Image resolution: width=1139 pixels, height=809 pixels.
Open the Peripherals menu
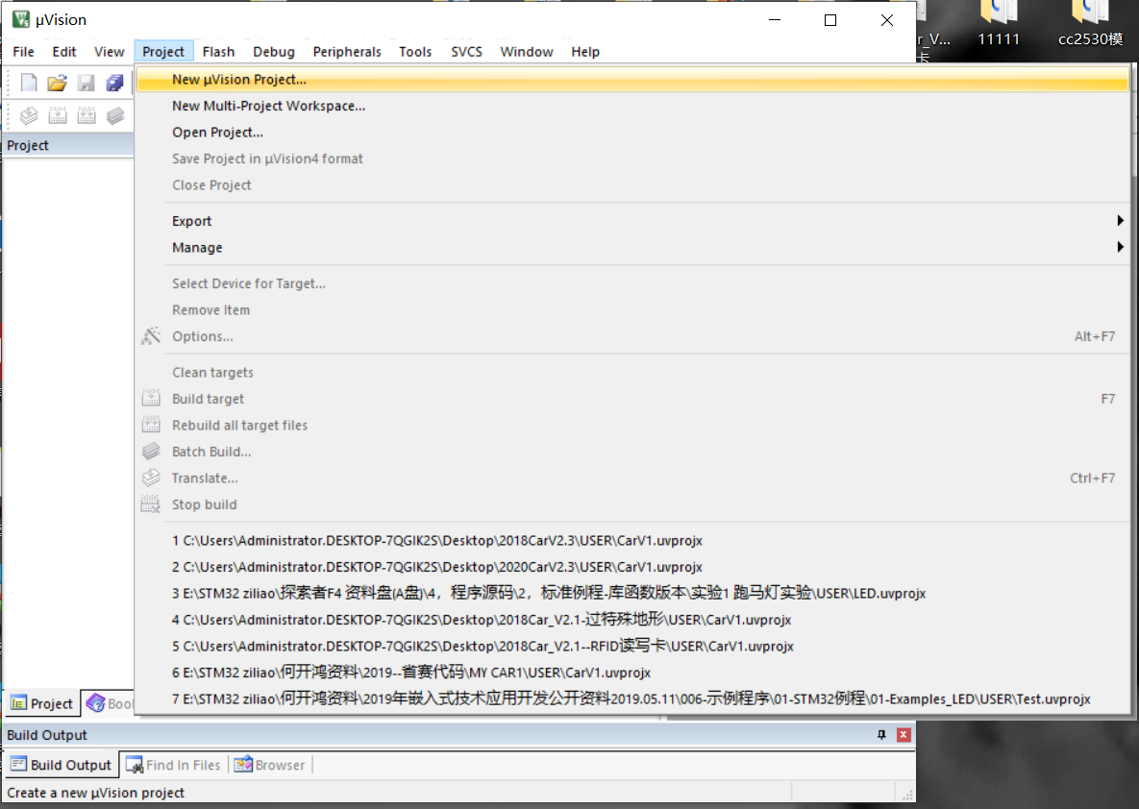click(x=347, y=52)
